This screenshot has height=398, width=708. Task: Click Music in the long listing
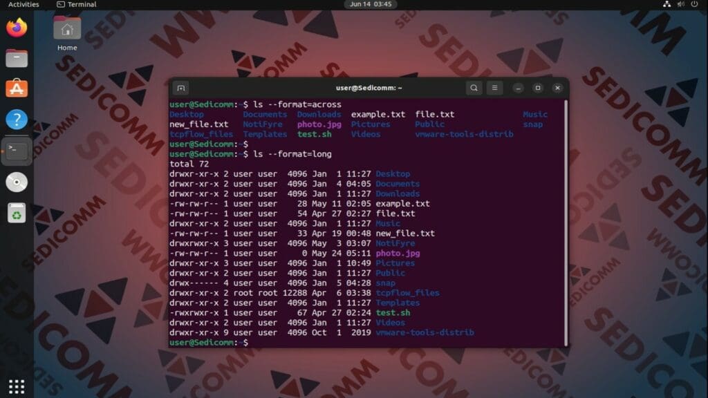388,223
